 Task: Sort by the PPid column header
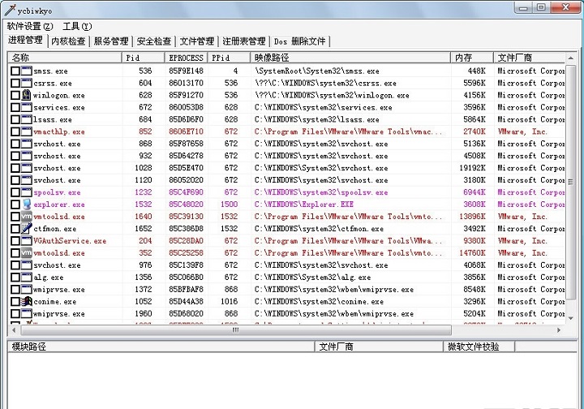229,58
